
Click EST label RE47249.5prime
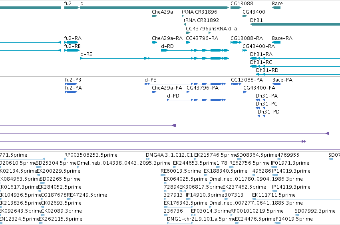point(87,195)
